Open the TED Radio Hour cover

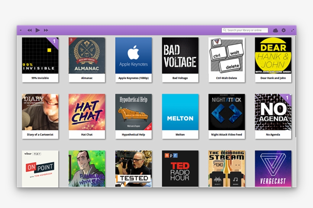(180, 168)
